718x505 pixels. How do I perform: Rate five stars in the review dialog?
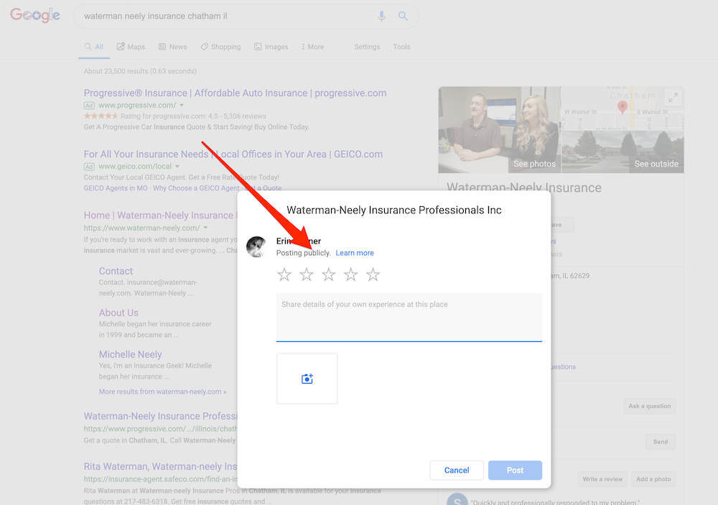[373, 274]
